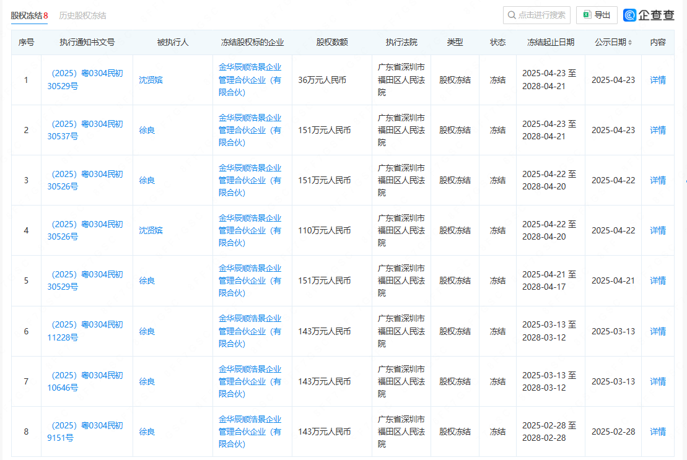Open 金华辰顺浩景企业 company link in row 1
This screenshot has width=687, height=460.
tap(250, 80)
